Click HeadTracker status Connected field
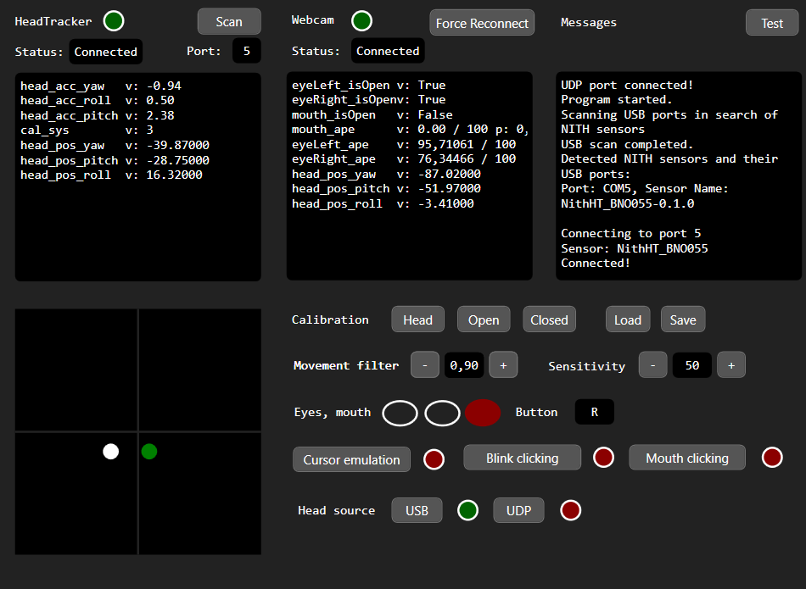806x589 pixels. pyautogui.click(x=106, y=52)
